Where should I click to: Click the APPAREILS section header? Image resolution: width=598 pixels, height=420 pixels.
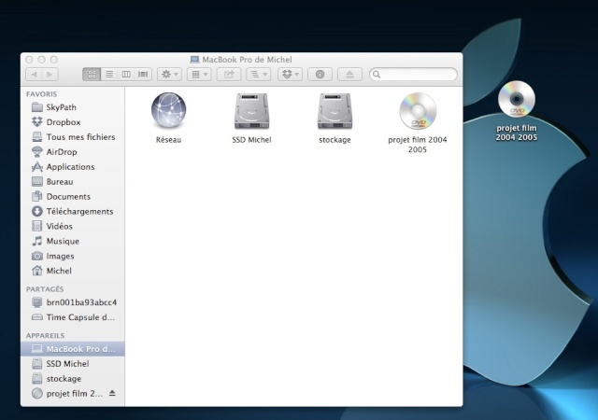click(46, 336)
